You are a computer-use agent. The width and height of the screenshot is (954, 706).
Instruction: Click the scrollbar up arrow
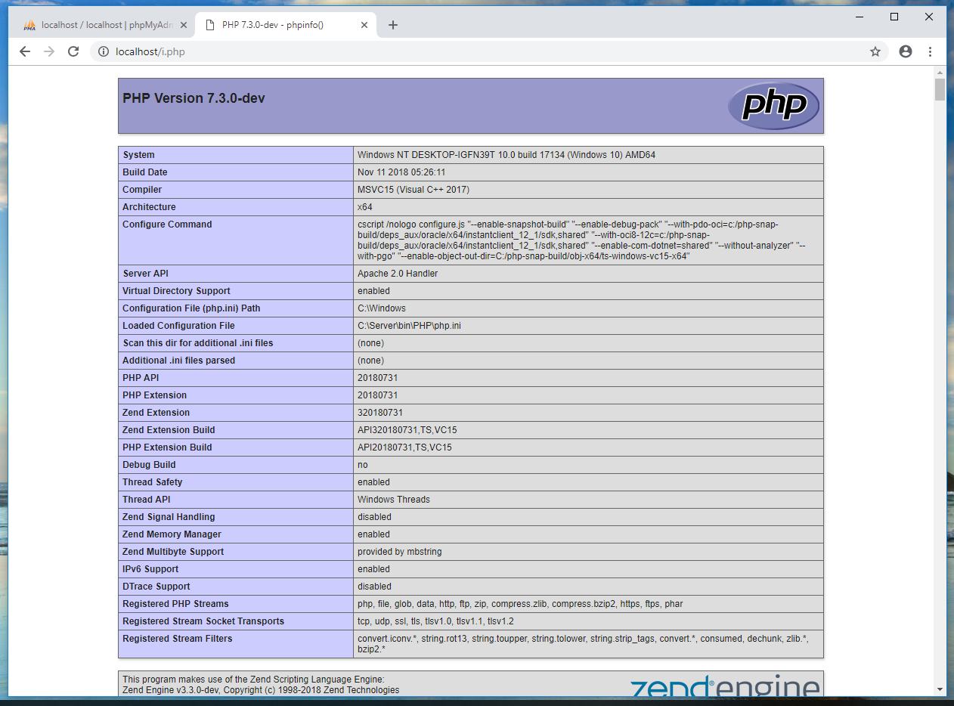pos(940,72)
